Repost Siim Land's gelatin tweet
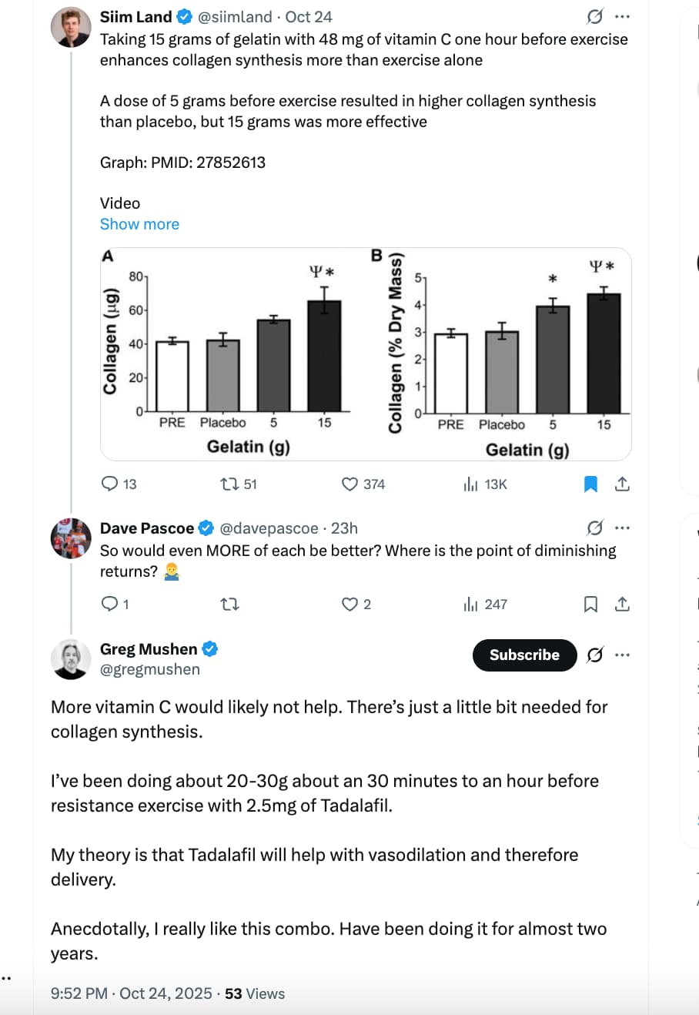Viewport: 699px width, 1015px height. click(x=229, y=484)
